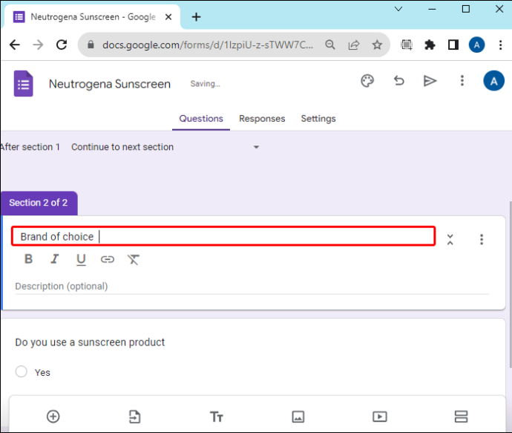Add a video to the form
The height and width of the screenshot is (433, 512).
click(x=380, y=417)
